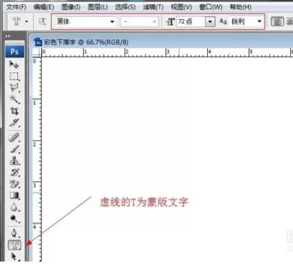This screenshot has height=267, width=293.
Task: Open the 编辑(E) menu
Action: coord(44,7)
